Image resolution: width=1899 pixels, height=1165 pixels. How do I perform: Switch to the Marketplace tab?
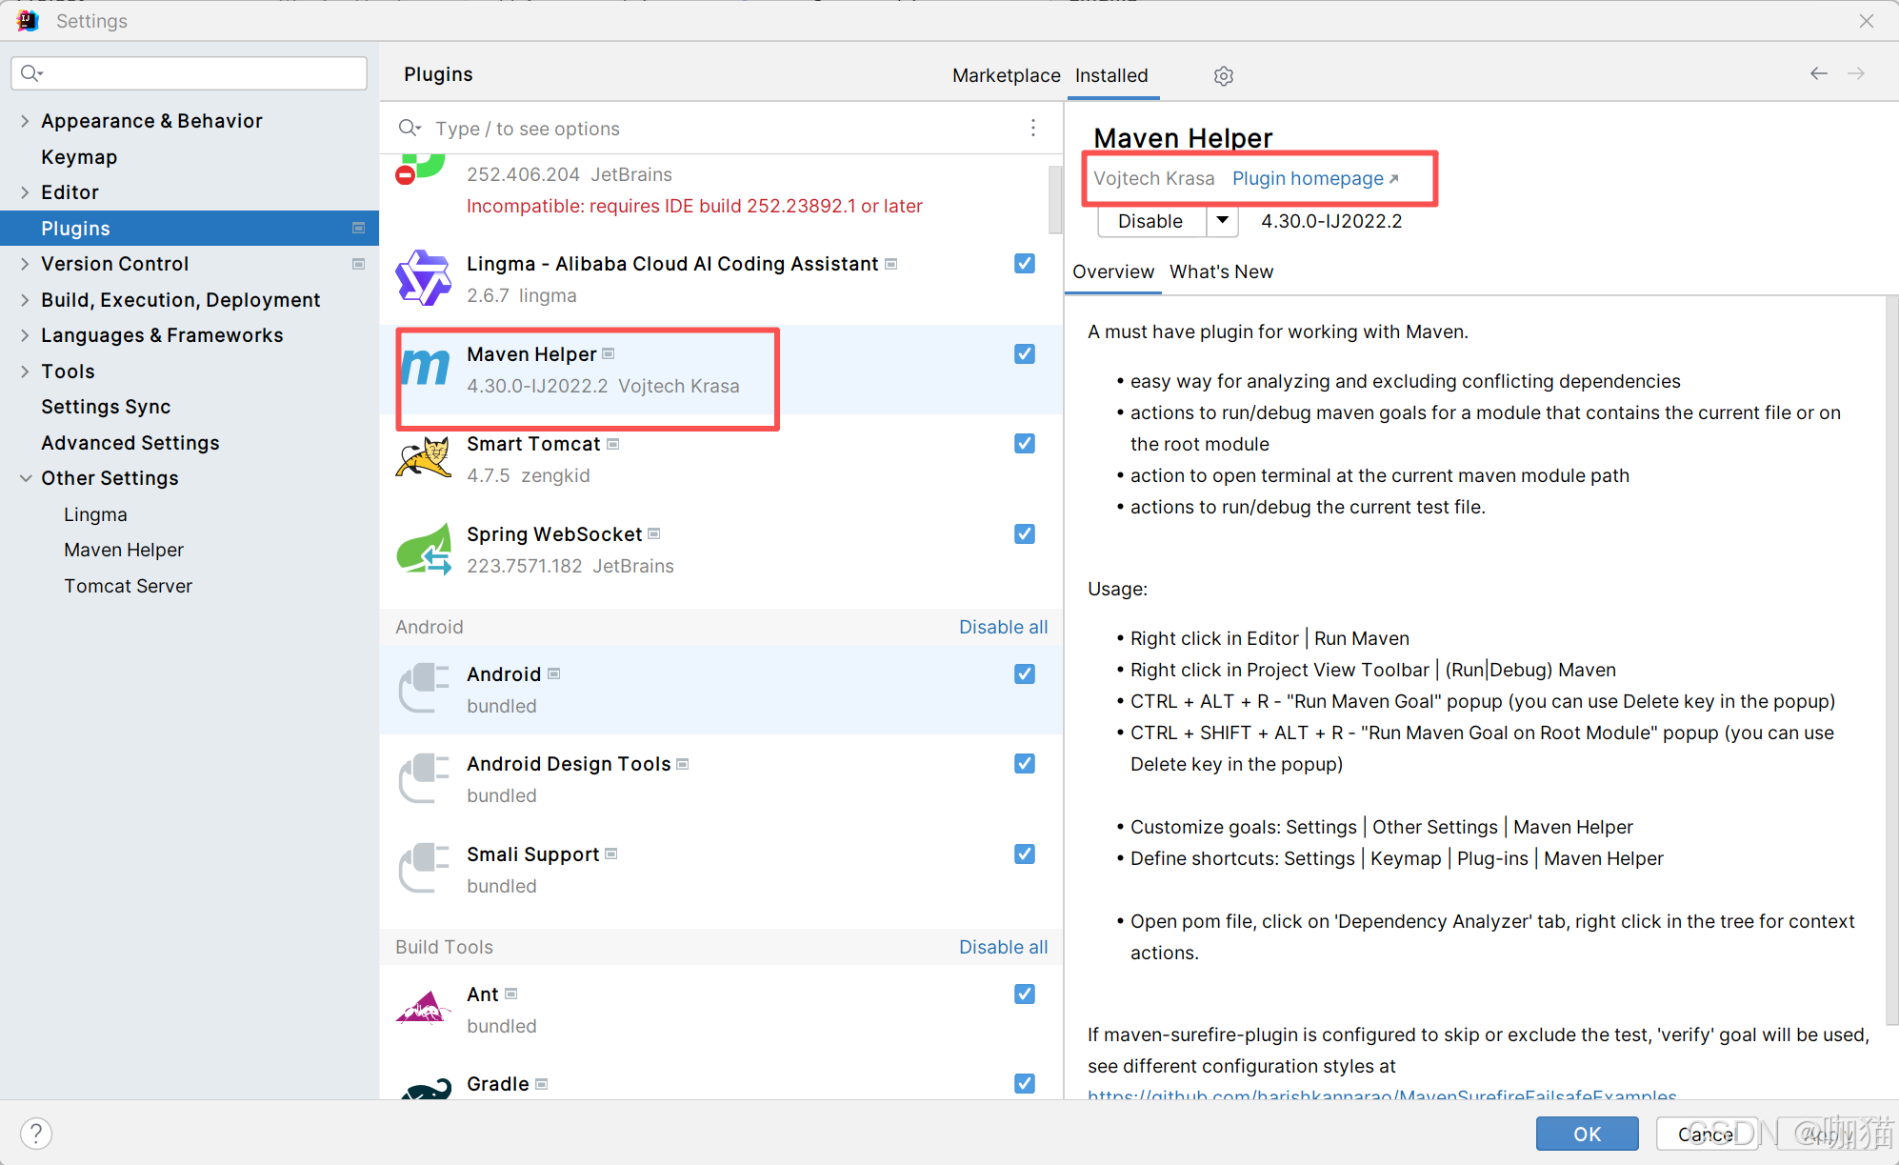coord(1006,75)
